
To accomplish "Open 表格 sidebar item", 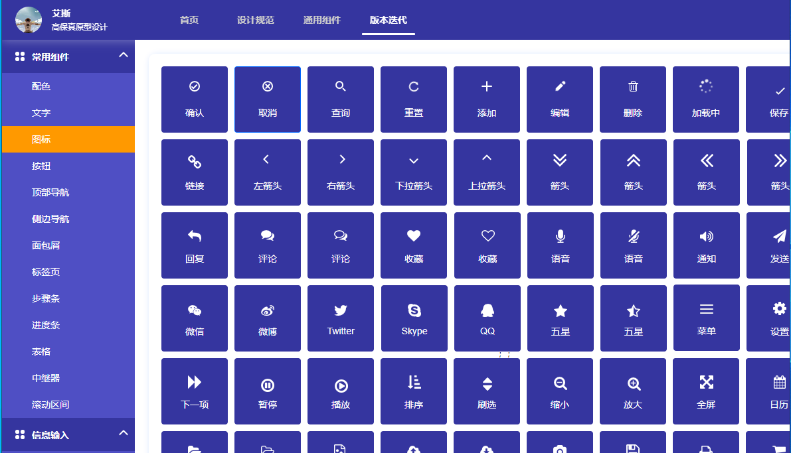I will click(x=68, y=352).
